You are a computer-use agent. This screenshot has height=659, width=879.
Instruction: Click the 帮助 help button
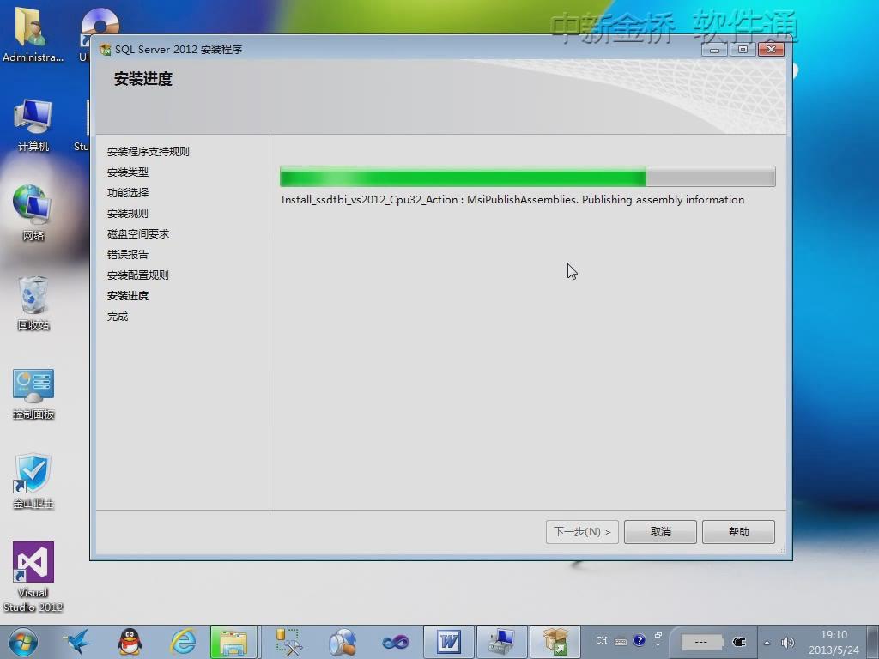point(739,532)
